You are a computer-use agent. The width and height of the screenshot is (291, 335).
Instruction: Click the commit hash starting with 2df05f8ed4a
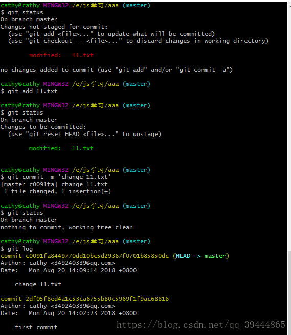pyautogui.click(x=97, y=299)
